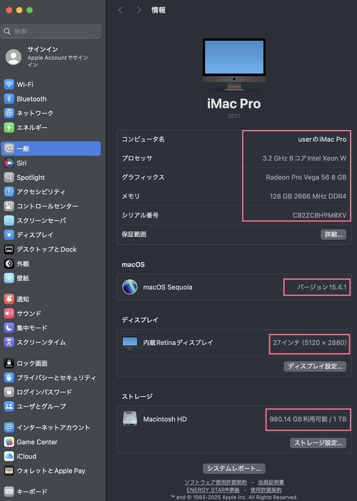357x501 pixels.
Task: Open アクセシビリティ icon
Action: pyautogui.click(x=9, y=192)
